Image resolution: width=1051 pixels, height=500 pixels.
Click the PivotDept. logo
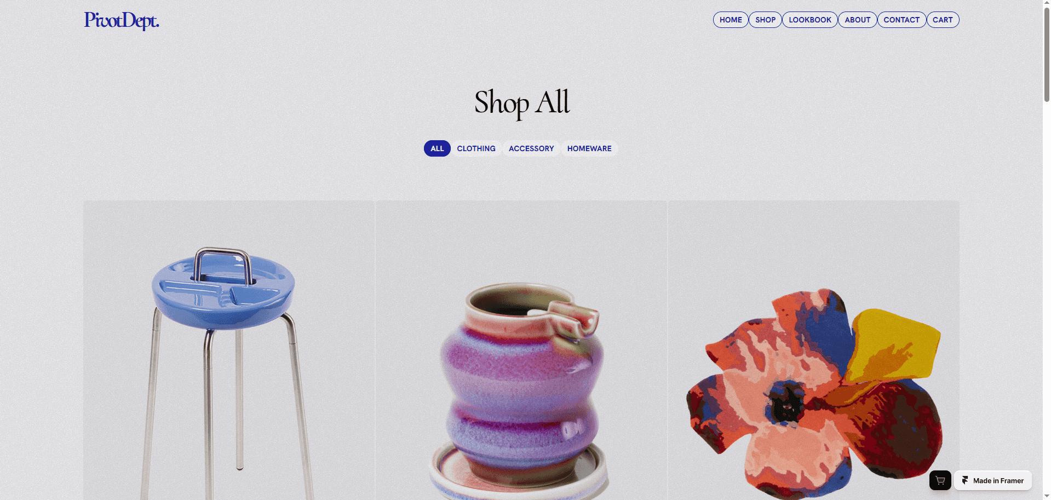tap(122, 21)
